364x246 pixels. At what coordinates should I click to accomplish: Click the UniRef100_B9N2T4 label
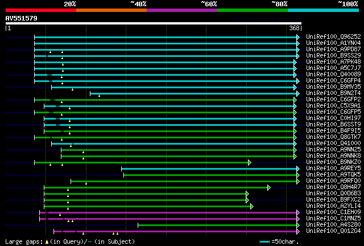pyautogui.click(x=333, y=93)
